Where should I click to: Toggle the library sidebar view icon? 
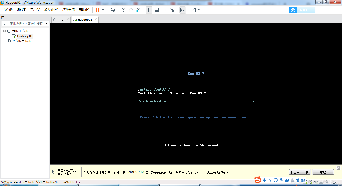click(149, 10)
